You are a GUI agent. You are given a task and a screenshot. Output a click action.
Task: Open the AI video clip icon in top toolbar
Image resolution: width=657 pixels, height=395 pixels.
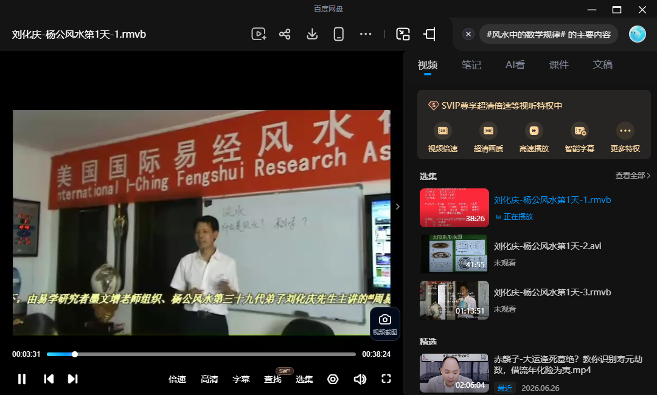pos(259,34)
